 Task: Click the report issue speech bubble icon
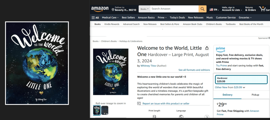139,103
